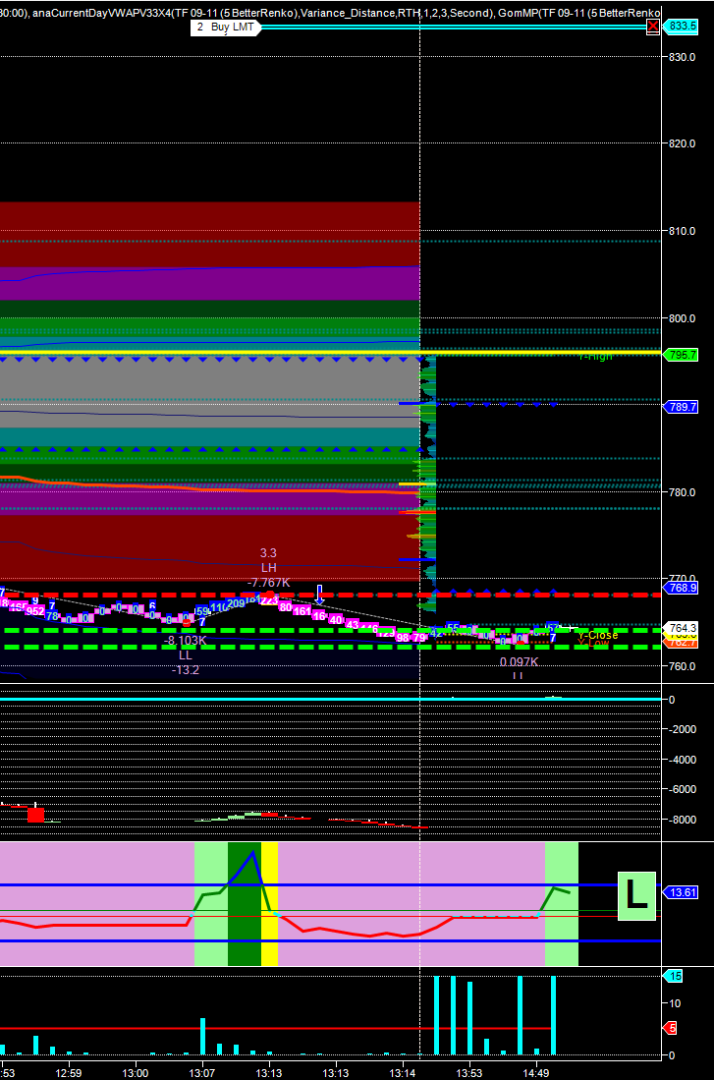Click the 'LL' swing label
Image resolution: width=714 pixels, height=1080 pixels.
186,655
